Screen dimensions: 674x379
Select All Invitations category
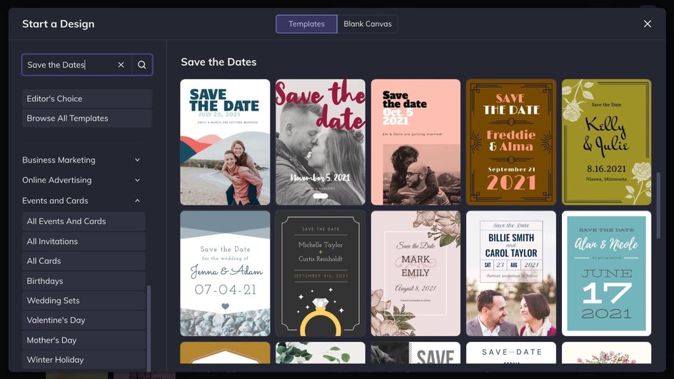[x=84, y=241]
